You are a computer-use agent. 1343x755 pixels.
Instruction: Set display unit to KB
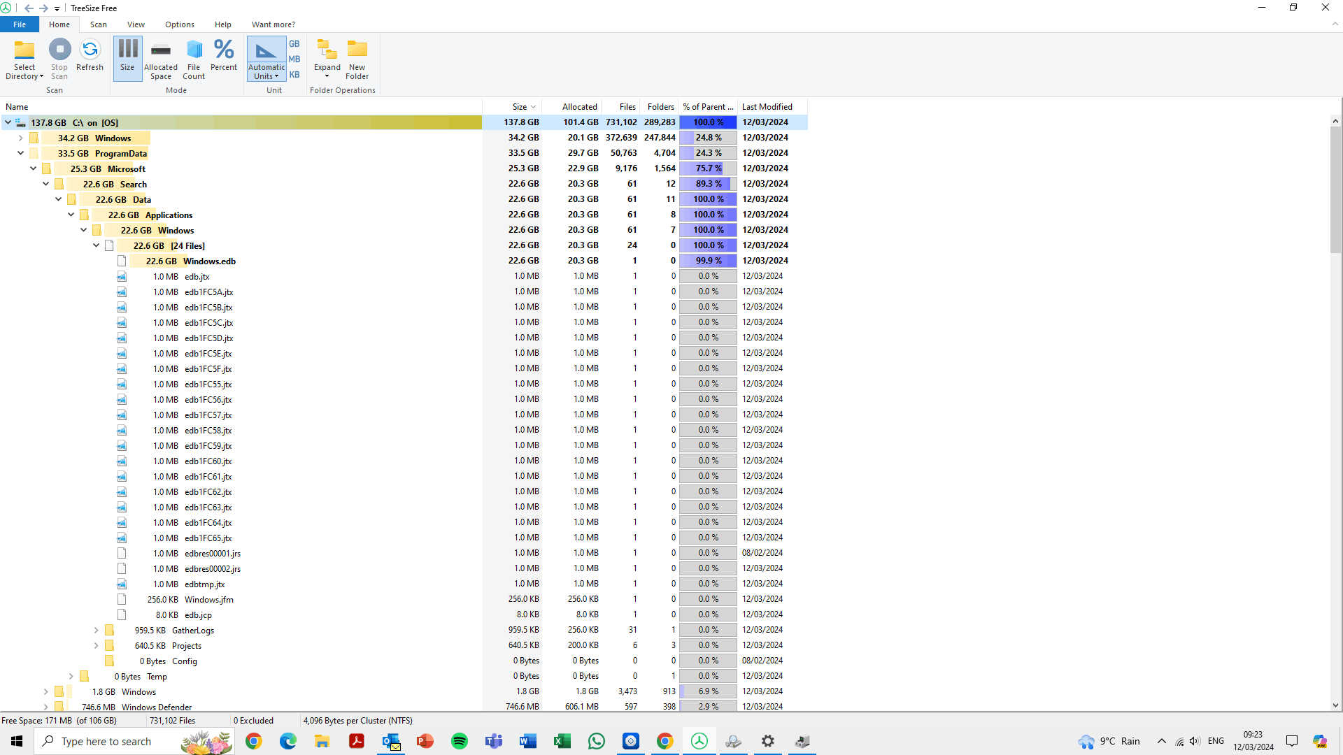[294, 75]
